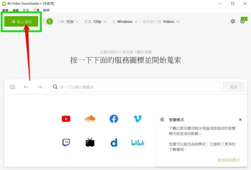Open the black TV service icon

click(90, 143)
